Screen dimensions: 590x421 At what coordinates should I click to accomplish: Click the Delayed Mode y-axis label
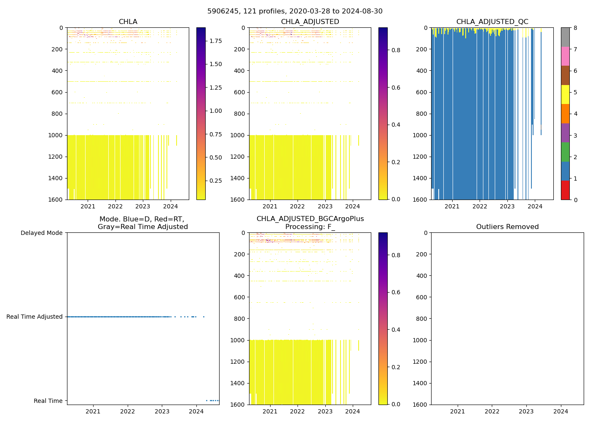pyautogui.click(x=41, y=233)
